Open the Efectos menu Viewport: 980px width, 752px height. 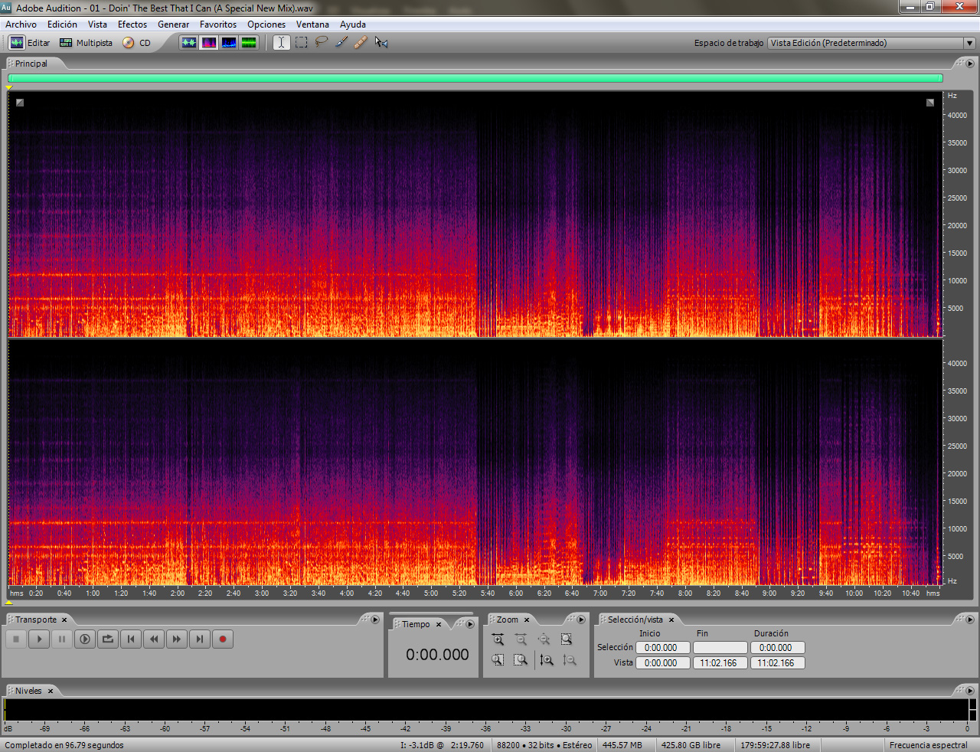pos(132,25)
